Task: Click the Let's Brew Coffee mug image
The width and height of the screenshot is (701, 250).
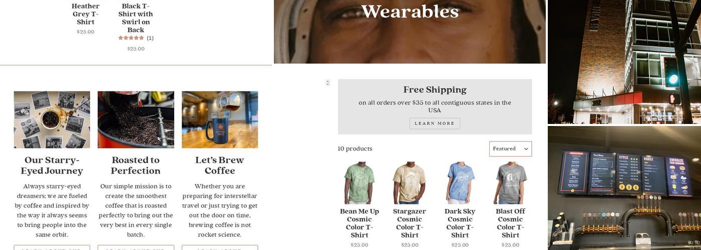Action: click(220, 119)
